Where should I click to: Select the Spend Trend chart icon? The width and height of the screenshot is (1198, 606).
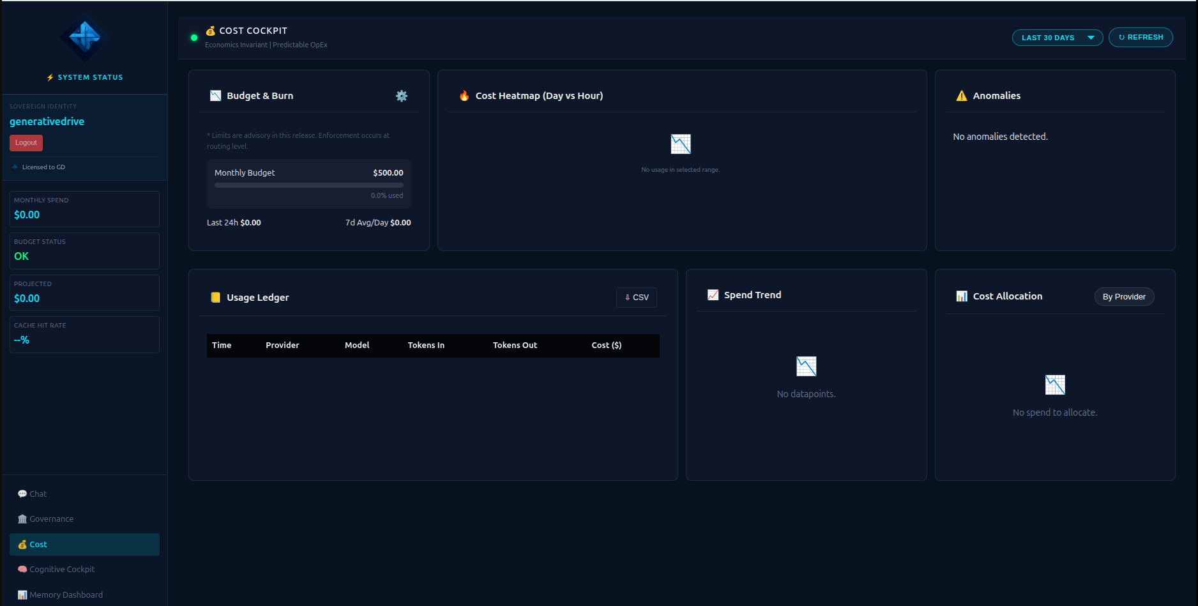click(713, 294)
